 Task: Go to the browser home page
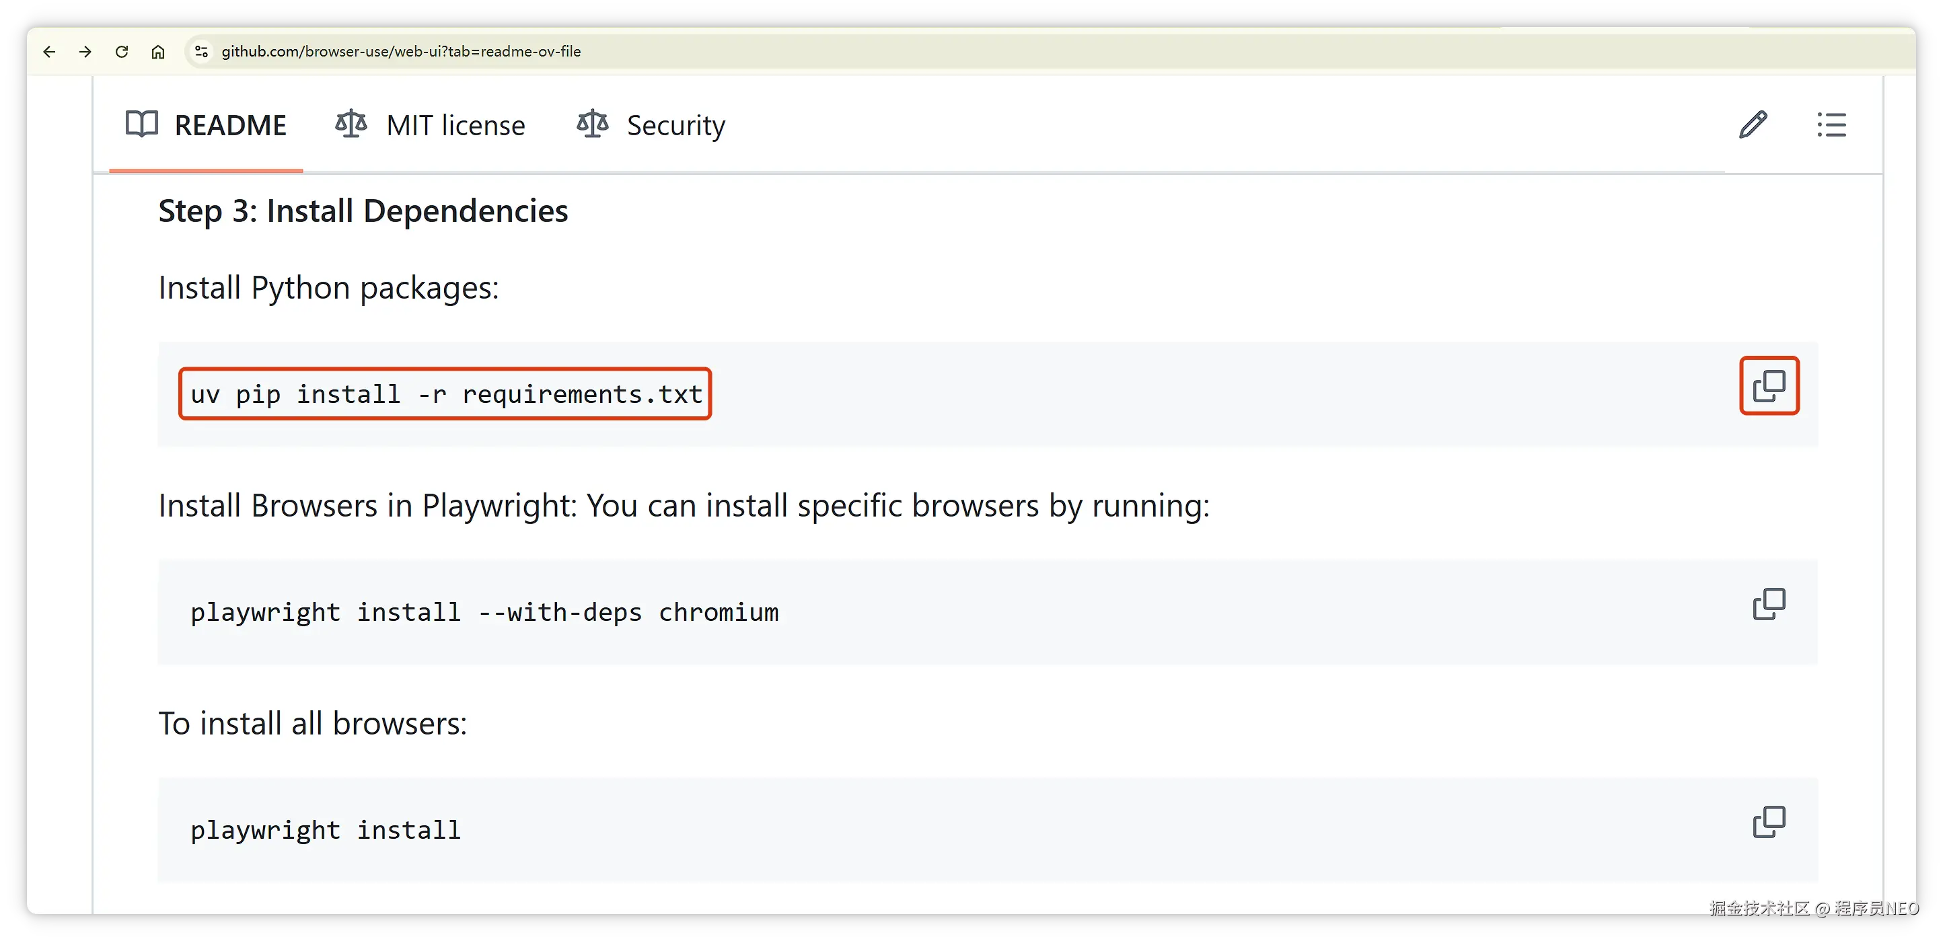click(157, 51)
